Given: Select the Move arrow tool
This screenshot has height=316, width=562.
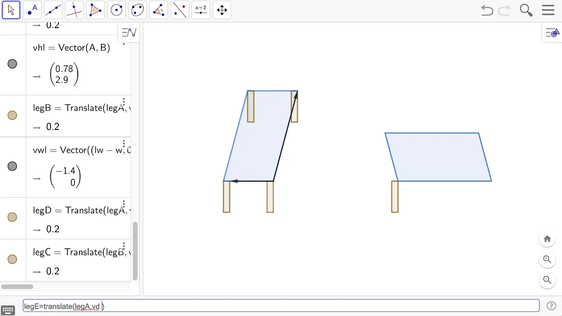Looking at the screenshot, I should [11, 10].
